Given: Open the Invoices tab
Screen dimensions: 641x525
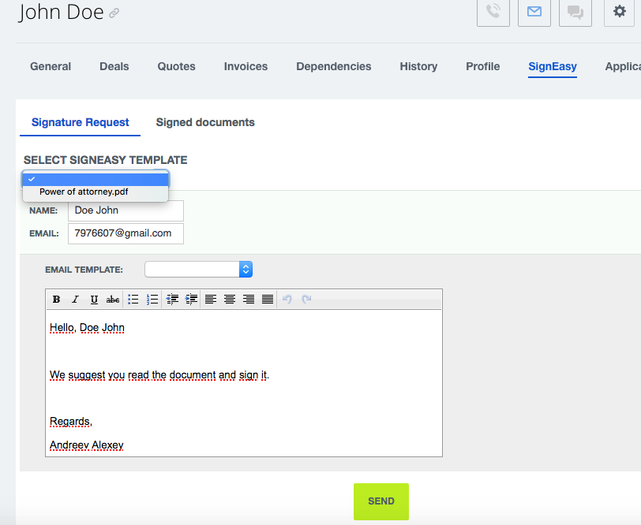Looking at the screenshot, I should (x=246, y=66).
